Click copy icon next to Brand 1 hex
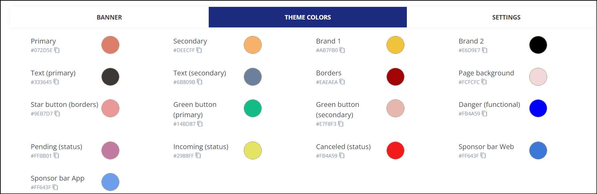This screenshot has width=597, height=194. coord(342,50)
